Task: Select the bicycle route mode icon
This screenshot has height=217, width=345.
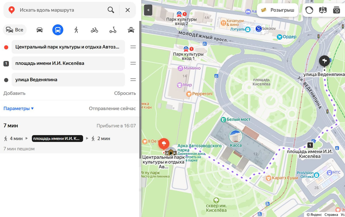Action: click(x=94, y=30)
